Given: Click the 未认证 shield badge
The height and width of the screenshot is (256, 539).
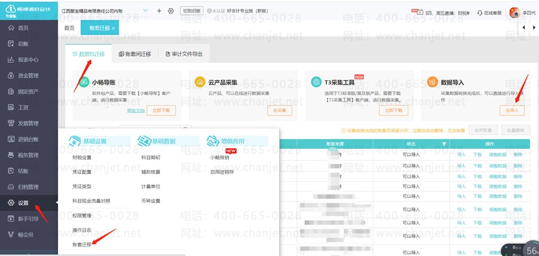Looking at the screenshot, I should coord(216,11).
